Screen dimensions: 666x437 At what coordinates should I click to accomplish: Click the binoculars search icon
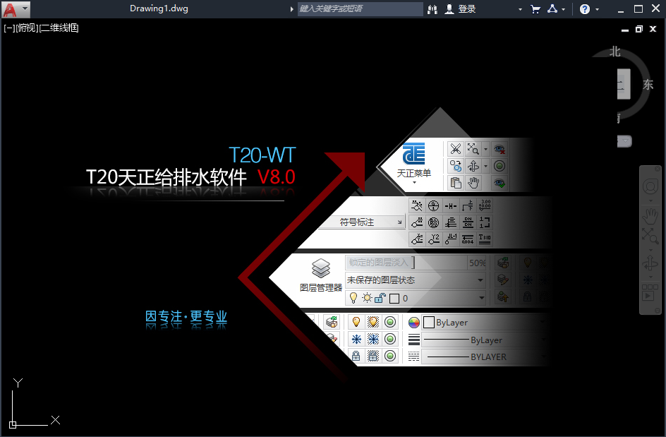[x=432, y=9]
